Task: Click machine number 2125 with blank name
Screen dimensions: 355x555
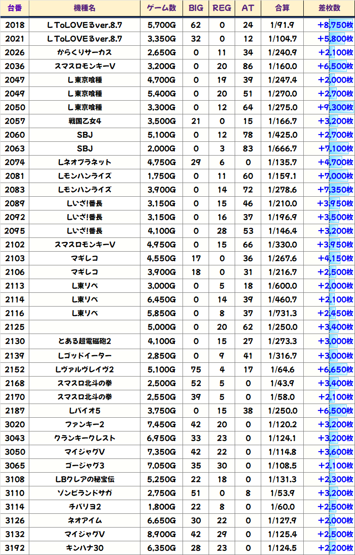Action: point(15,328)
